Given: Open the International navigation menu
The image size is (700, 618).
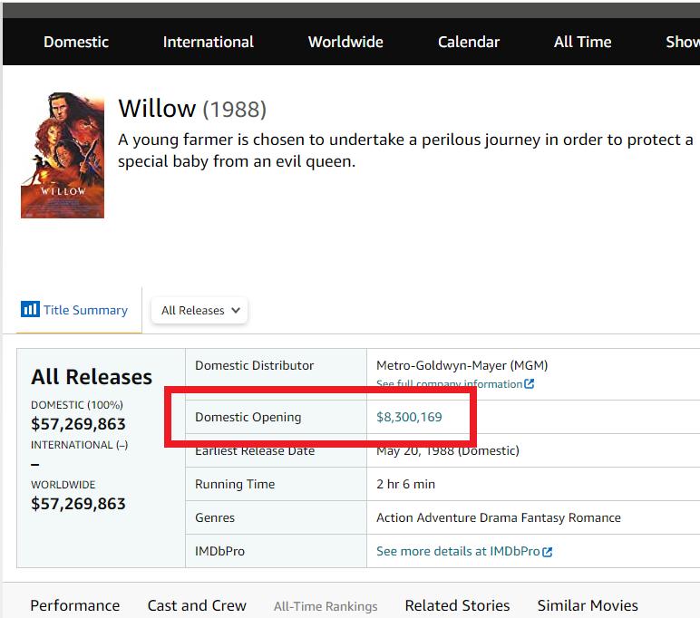Looking at the screenshot, I should tap(209, 42).
